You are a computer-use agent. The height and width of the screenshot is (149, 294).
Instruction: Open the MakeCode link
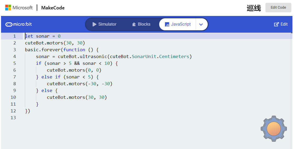coord(53,8)
